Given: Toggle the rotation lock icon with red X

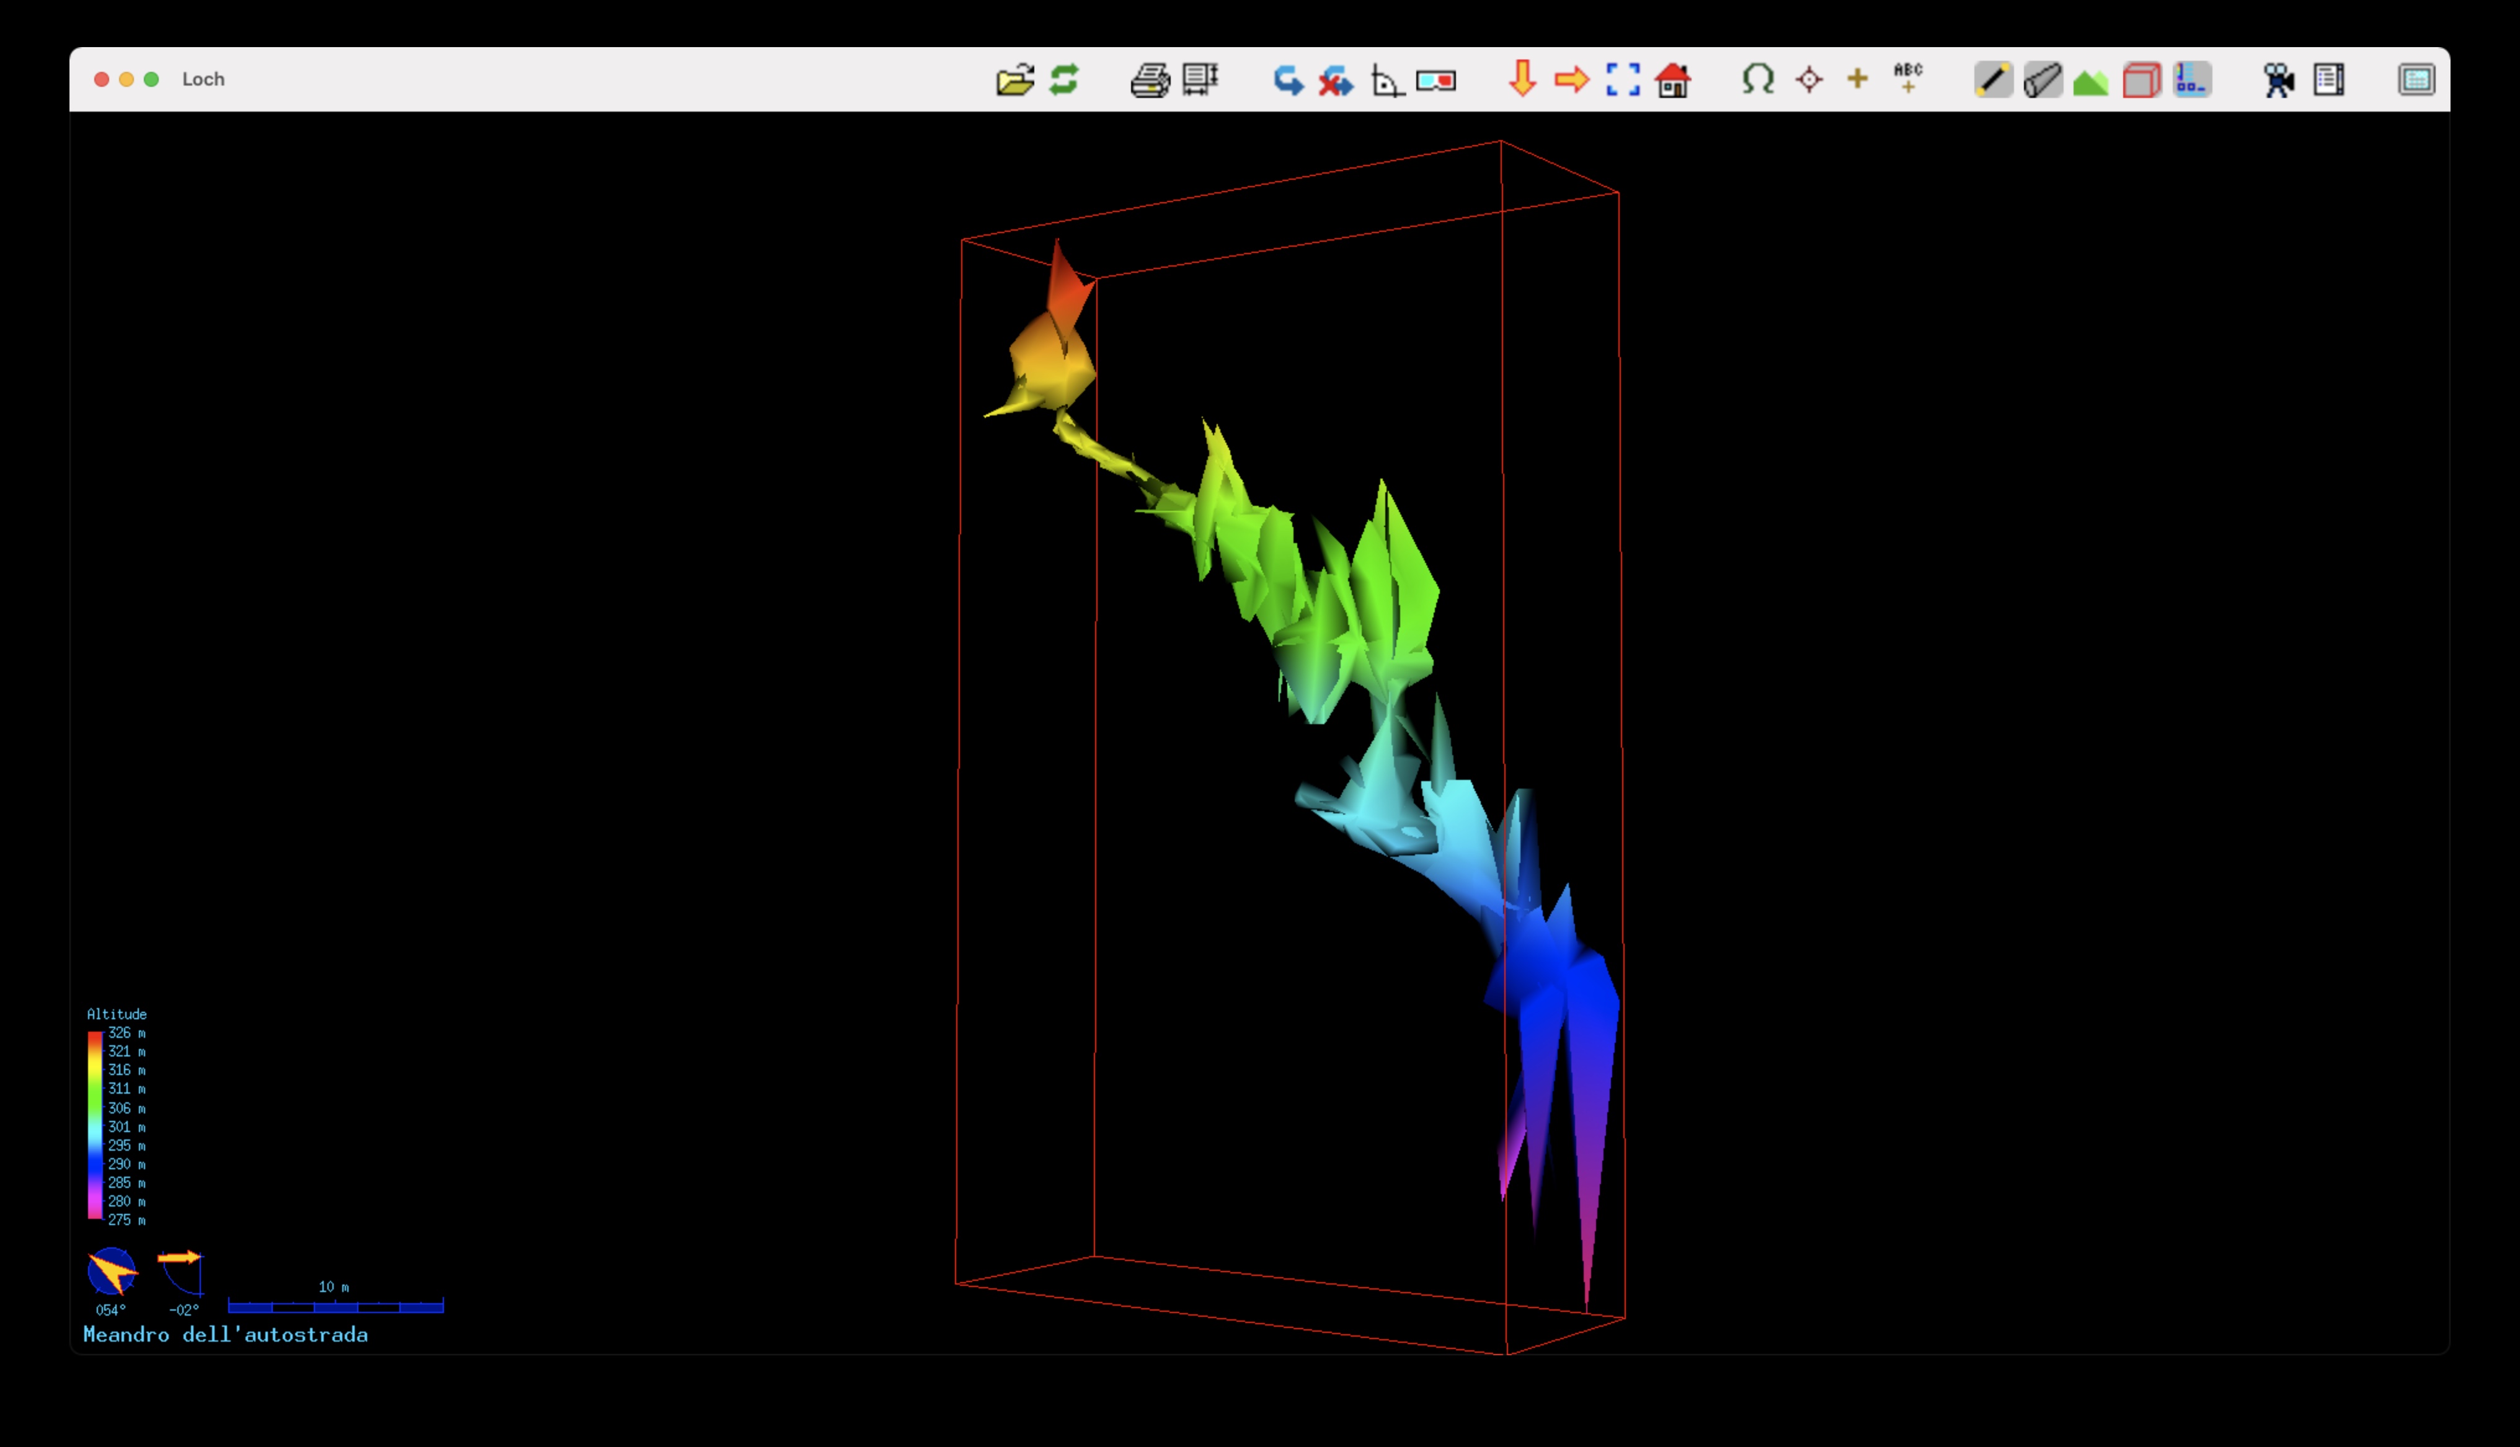Looking at the screenshot, I should point(1336,79).
